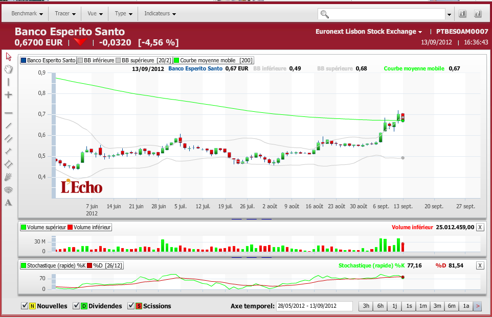Select the crosshair drawing tool
This screenshot has width=492, height=318.
[x=9, y=95]
